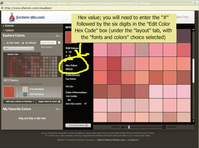Click Apply colors to scene button

[x=49, y=101]
